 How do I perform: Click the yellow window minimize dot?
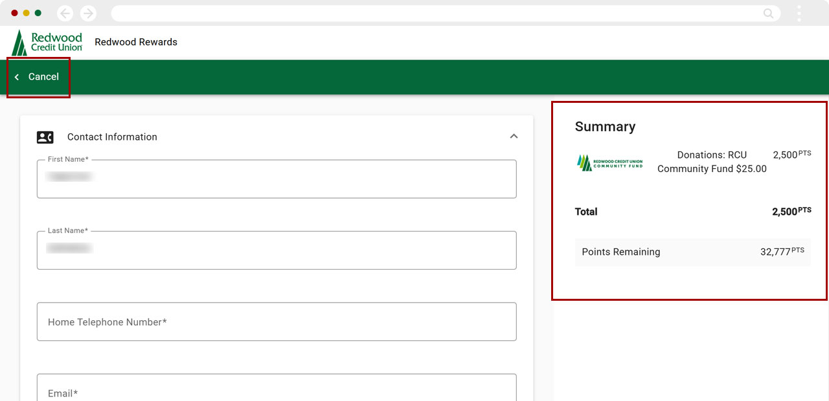[26, 13]
